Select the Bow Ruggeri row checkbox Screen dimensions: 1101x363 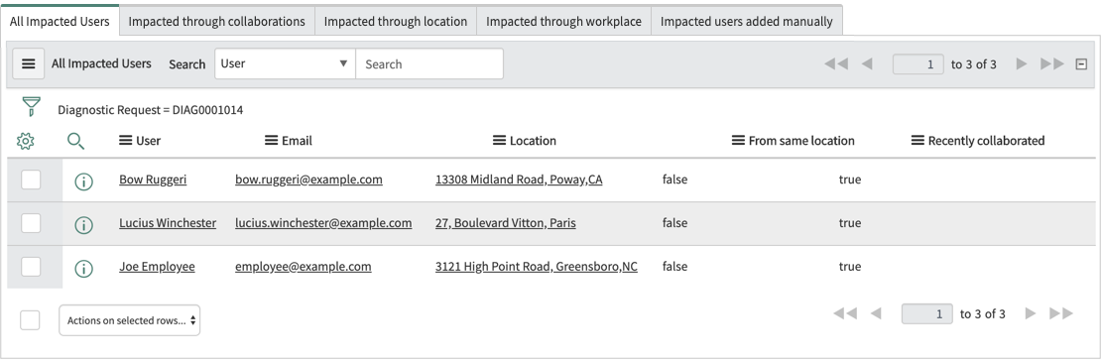pos(31,180)
